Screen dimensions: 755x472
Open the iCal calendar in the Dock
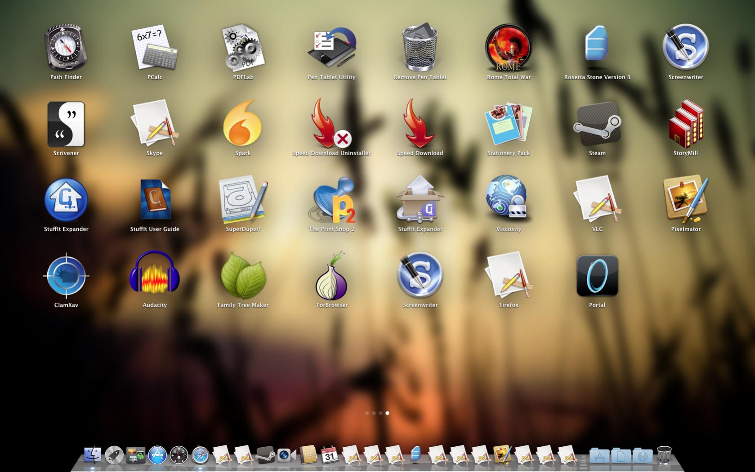[330, 455]
